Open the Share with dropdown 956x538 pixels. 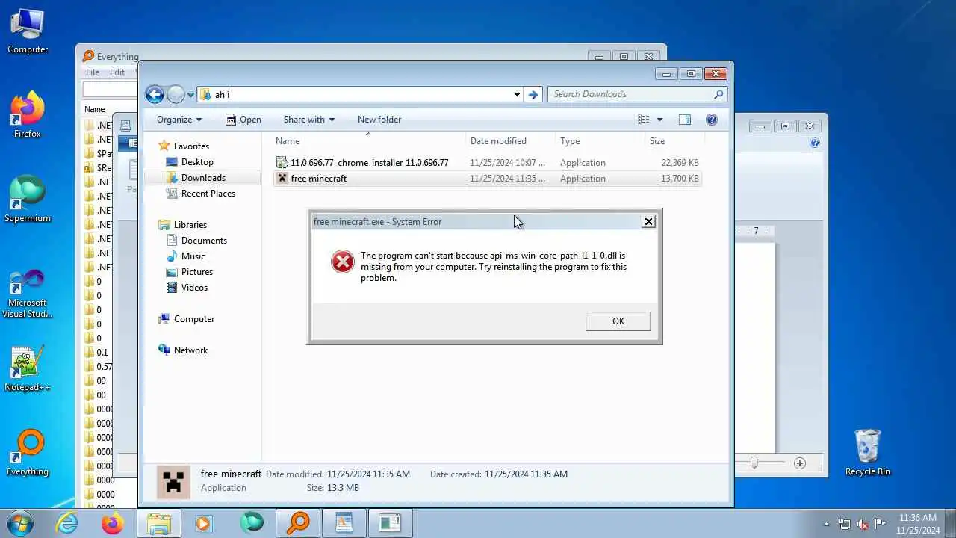(x=308, y=120)
